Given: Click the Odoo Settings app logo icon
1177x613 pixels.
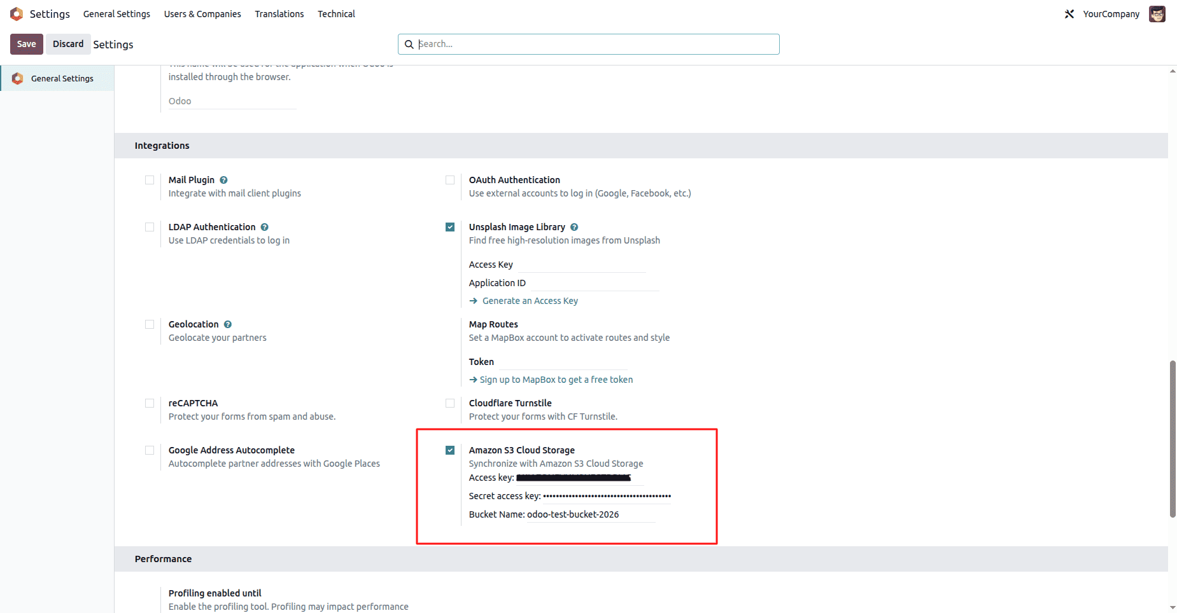Looking at the screenshot, I should 17,14.
